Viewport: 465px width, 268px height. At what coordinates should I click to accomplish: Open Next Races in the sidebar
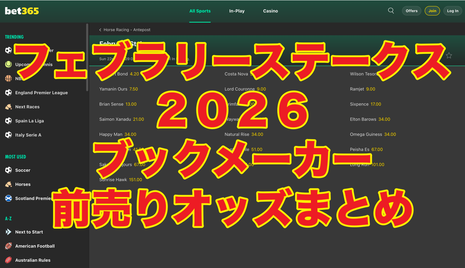click(x=27, y=107)
